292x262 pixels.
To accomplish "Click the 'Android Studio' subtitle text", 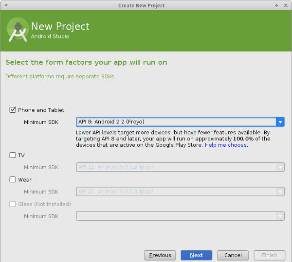I will pos(50,36).
